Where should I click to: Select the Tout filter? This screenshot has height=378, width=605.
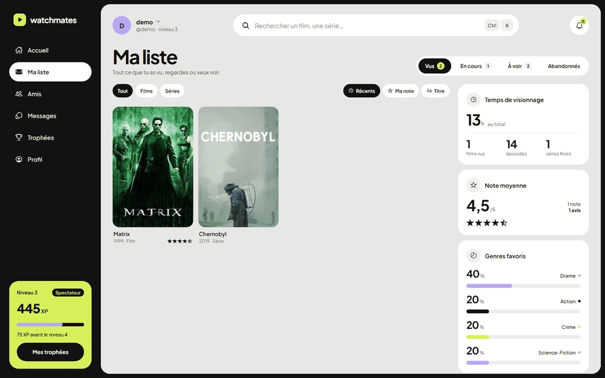[123, 91]
